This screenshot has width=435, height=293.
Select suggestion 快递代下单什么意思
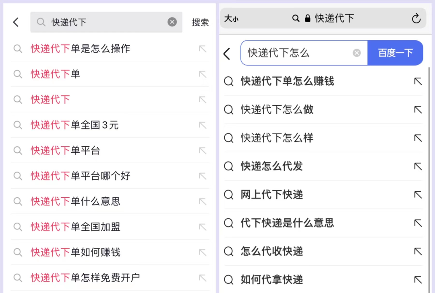110,201
